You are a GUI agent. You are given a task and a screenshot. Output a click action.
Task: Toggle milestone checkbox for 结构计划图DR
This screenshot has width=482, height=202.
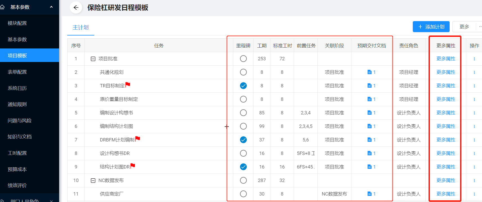pyautogui.click(x=243, y=167)
